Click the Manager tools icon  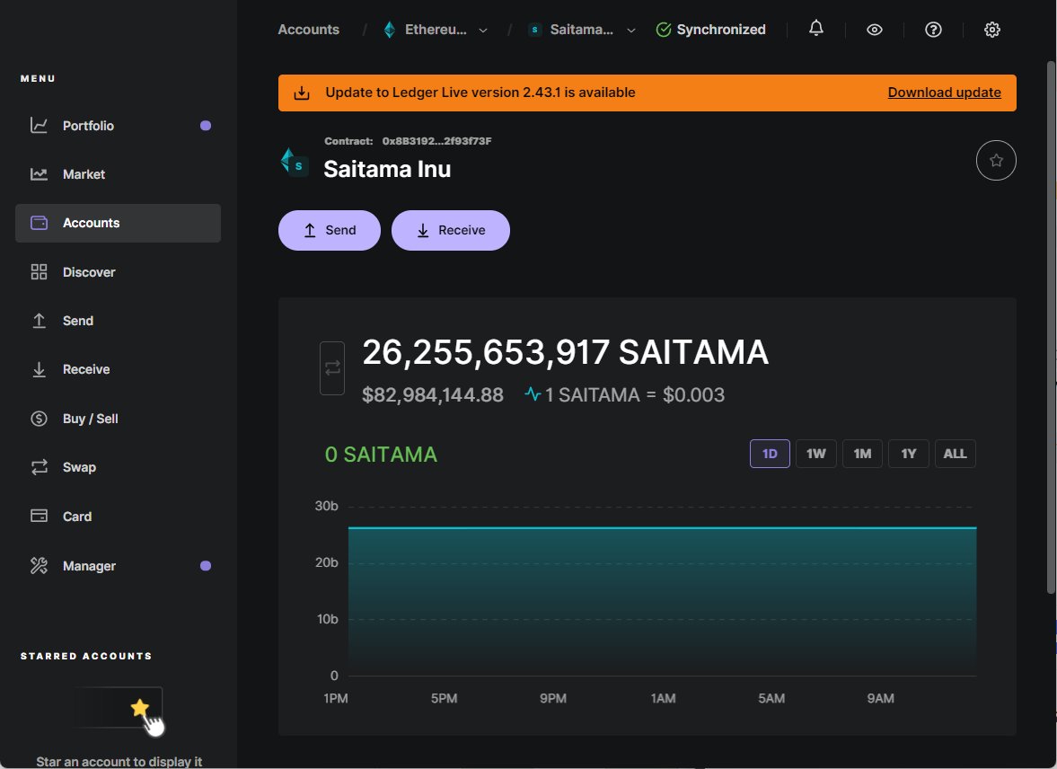pos(40,565)
